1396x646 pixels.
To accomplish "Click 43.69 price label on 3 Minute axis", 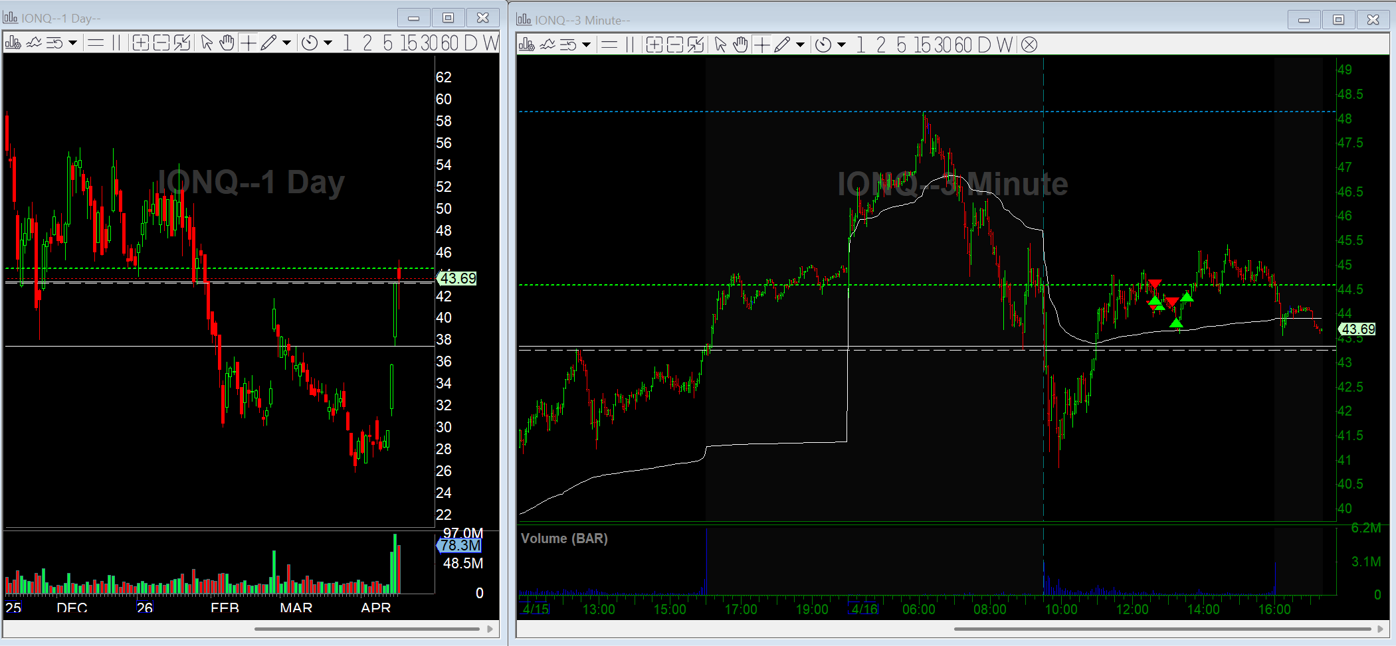I will (1357, 329).
